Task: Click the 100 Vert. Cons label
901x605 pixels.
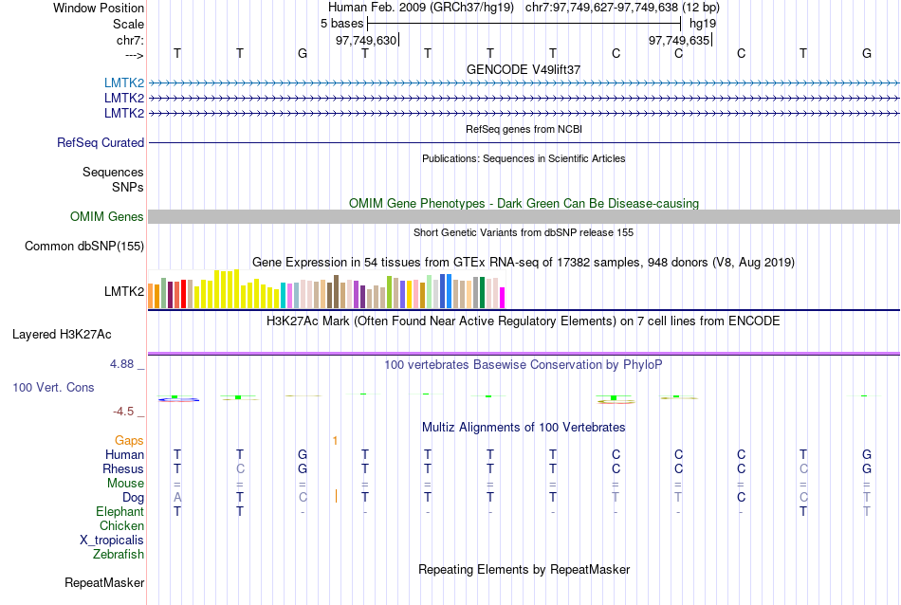Action: [53, 387]
